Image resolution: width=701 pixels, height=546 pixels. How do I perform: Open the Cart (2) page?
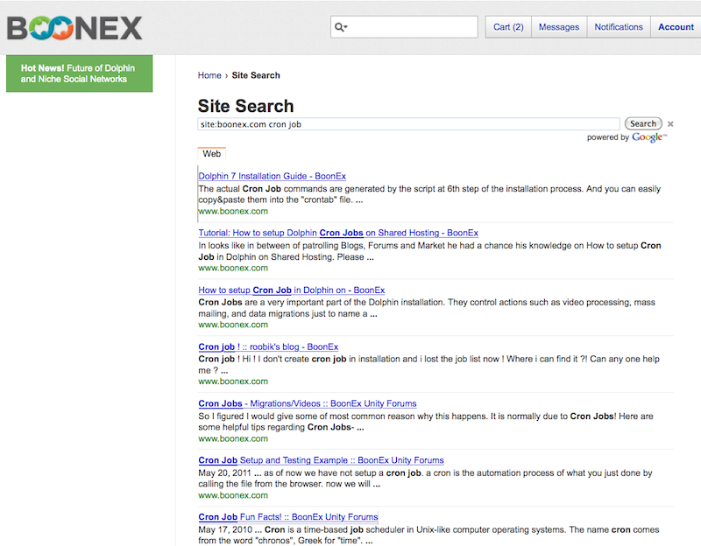[x=508, y=27]
